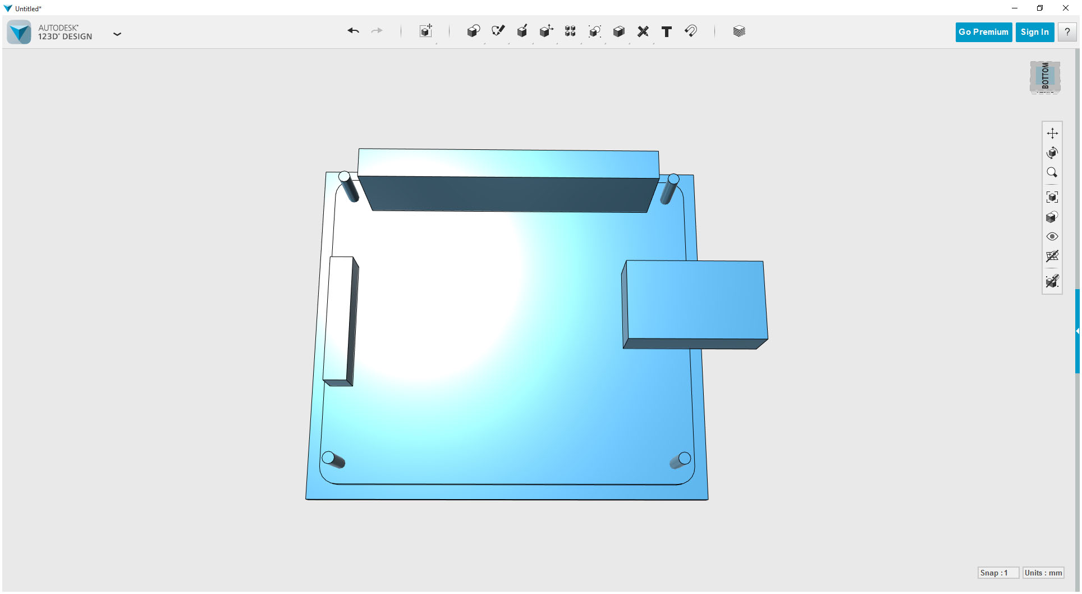
Task: Select the Construct tool
Action: coord(522,31)
